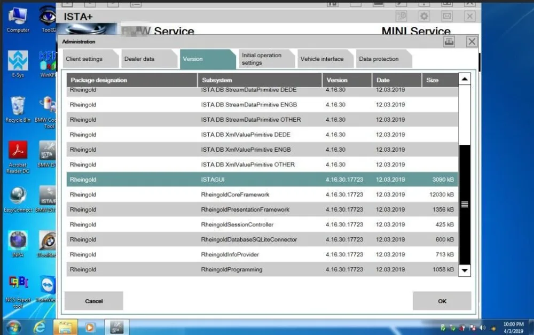Viewport: 534px width, 335px height.
Task: Sort by Package designation column header
Action: [x=132, y=80]
